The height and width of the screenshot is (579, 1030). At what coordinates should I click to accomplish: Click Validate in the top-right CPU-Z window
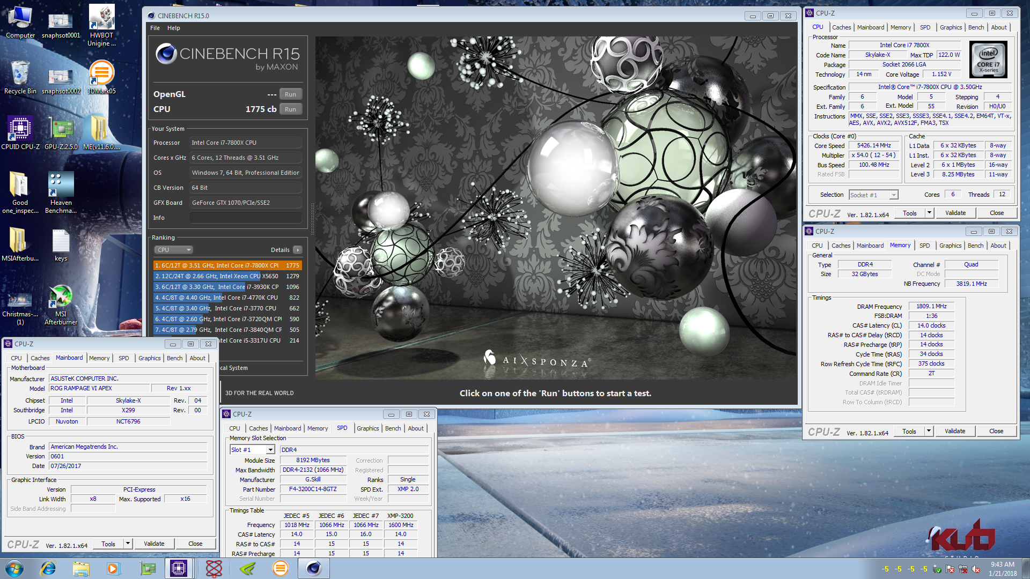click(955, 213)
